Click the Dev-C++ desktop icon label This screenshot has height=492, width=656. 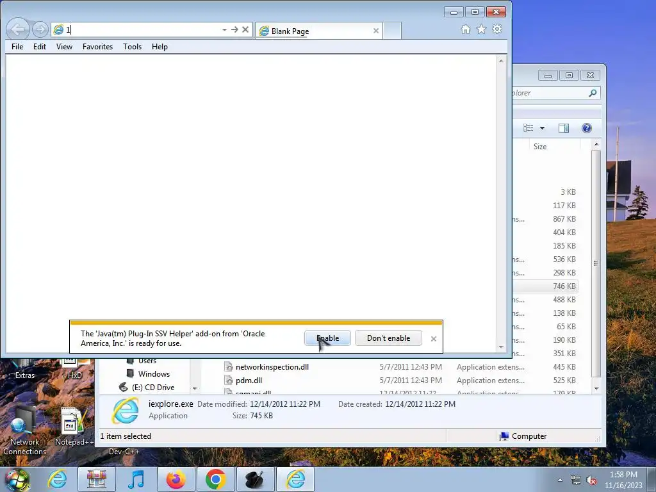click(124, 452)
